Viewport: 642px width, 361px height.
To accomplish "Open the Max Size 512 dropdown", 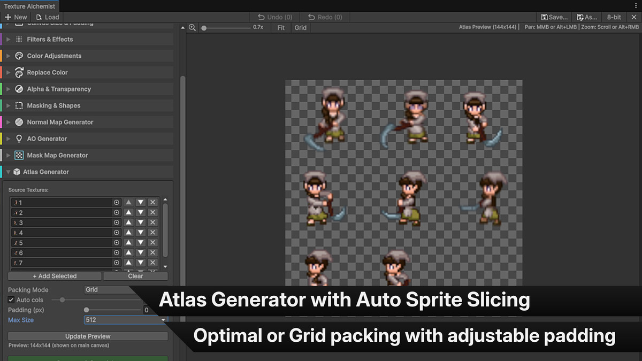I will (126, 320).
